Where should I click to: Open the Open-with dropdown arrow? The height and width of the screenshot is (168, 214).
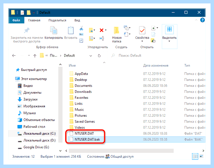click(x=157, y=28)
